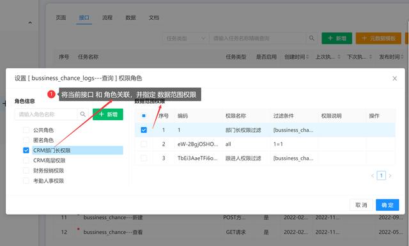The image size is (409, 246).
Task: Select 考勤人事权限 role label
Action: [49, 181]
